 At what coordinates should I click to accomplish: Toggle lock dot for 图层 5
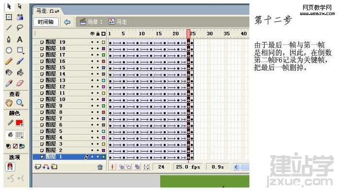(x=98, y=131)
